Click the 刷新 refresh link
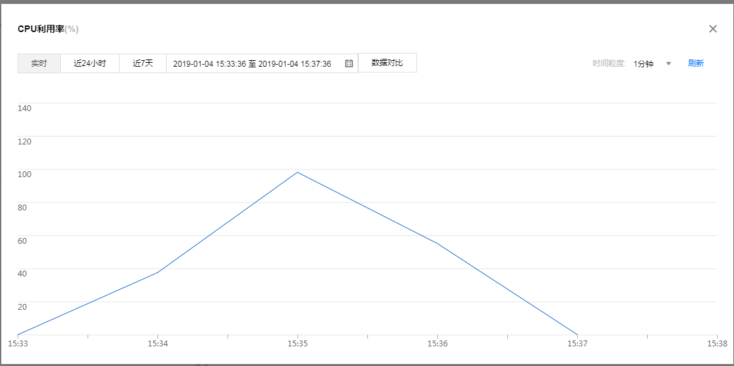Image resolution: width=734 pixels, height=366 pixels. (x=695, y=63)
